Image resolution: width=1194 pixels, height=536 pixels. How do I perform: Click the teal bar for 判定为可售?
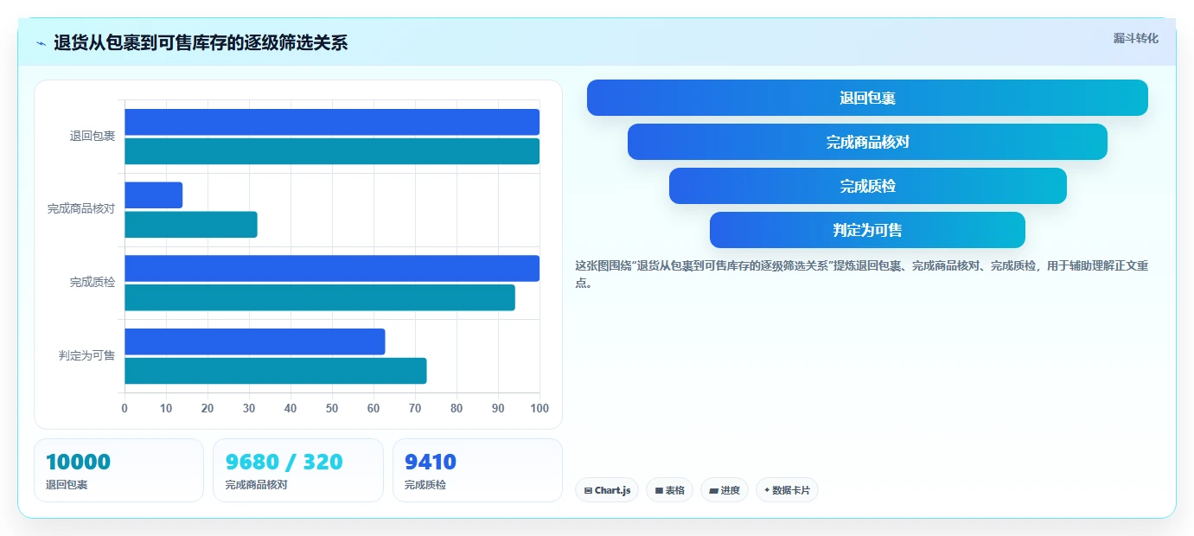pyautogui.click(x=276, y=371)
